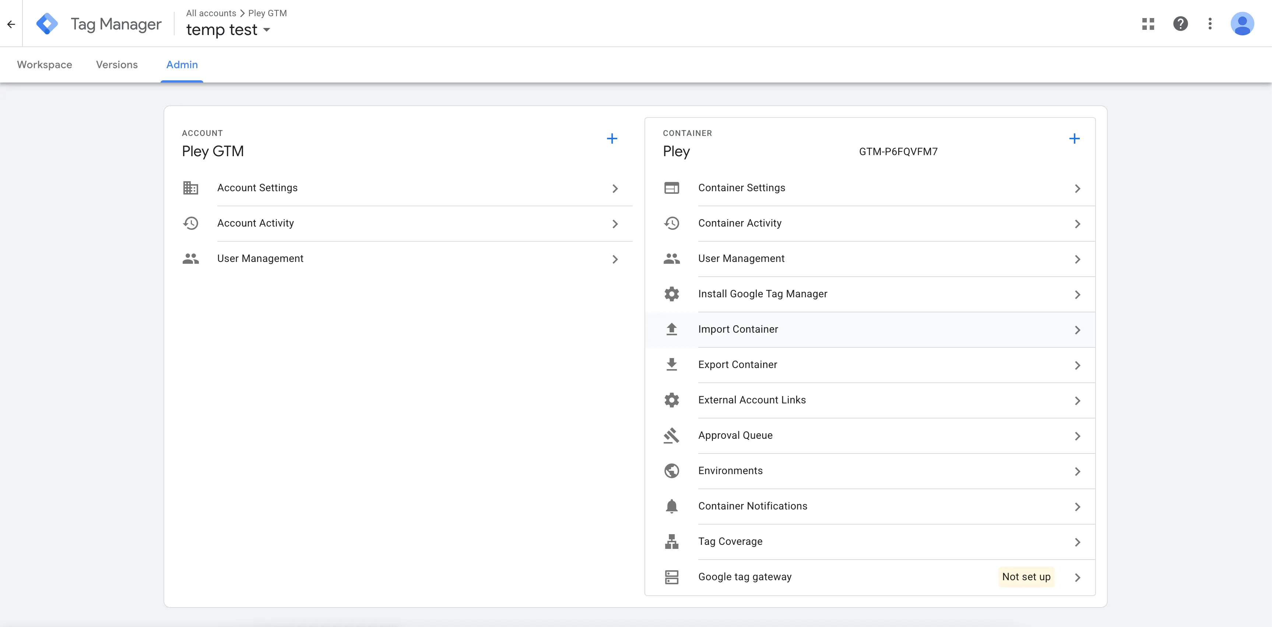Screen dimensions: 1272x627
Task: Click the user profile avatar
Action: coord(1242,24)
